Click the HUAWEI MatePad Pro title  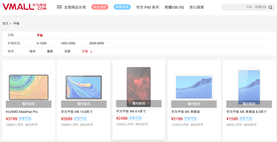click(22, 112)
